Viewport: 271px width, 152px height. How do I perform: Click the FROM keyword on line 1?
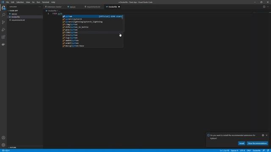[x=55, y=14]
